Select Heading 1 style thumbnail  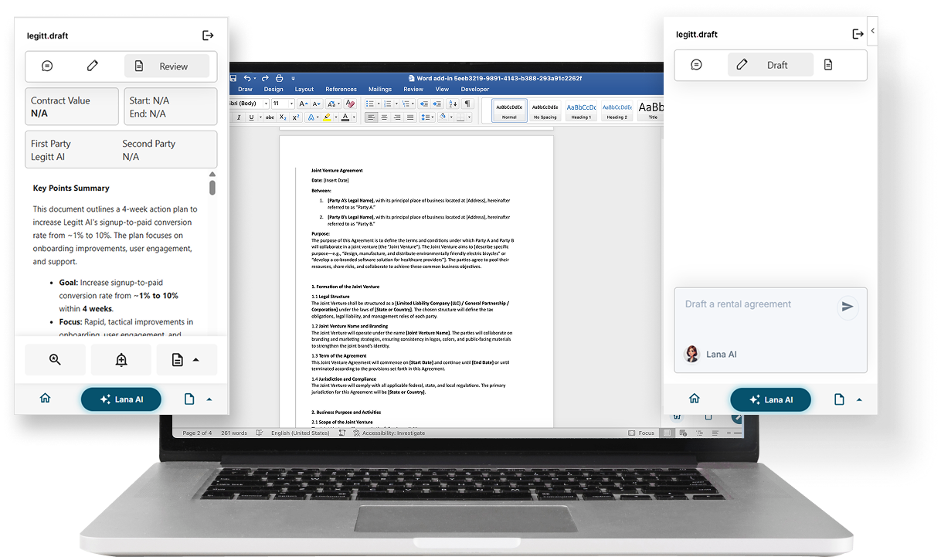tap(581, 110)
